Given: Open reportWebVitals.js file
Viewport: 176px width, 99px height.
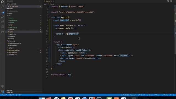Looking at the screenshot, I should coord(15,43).
